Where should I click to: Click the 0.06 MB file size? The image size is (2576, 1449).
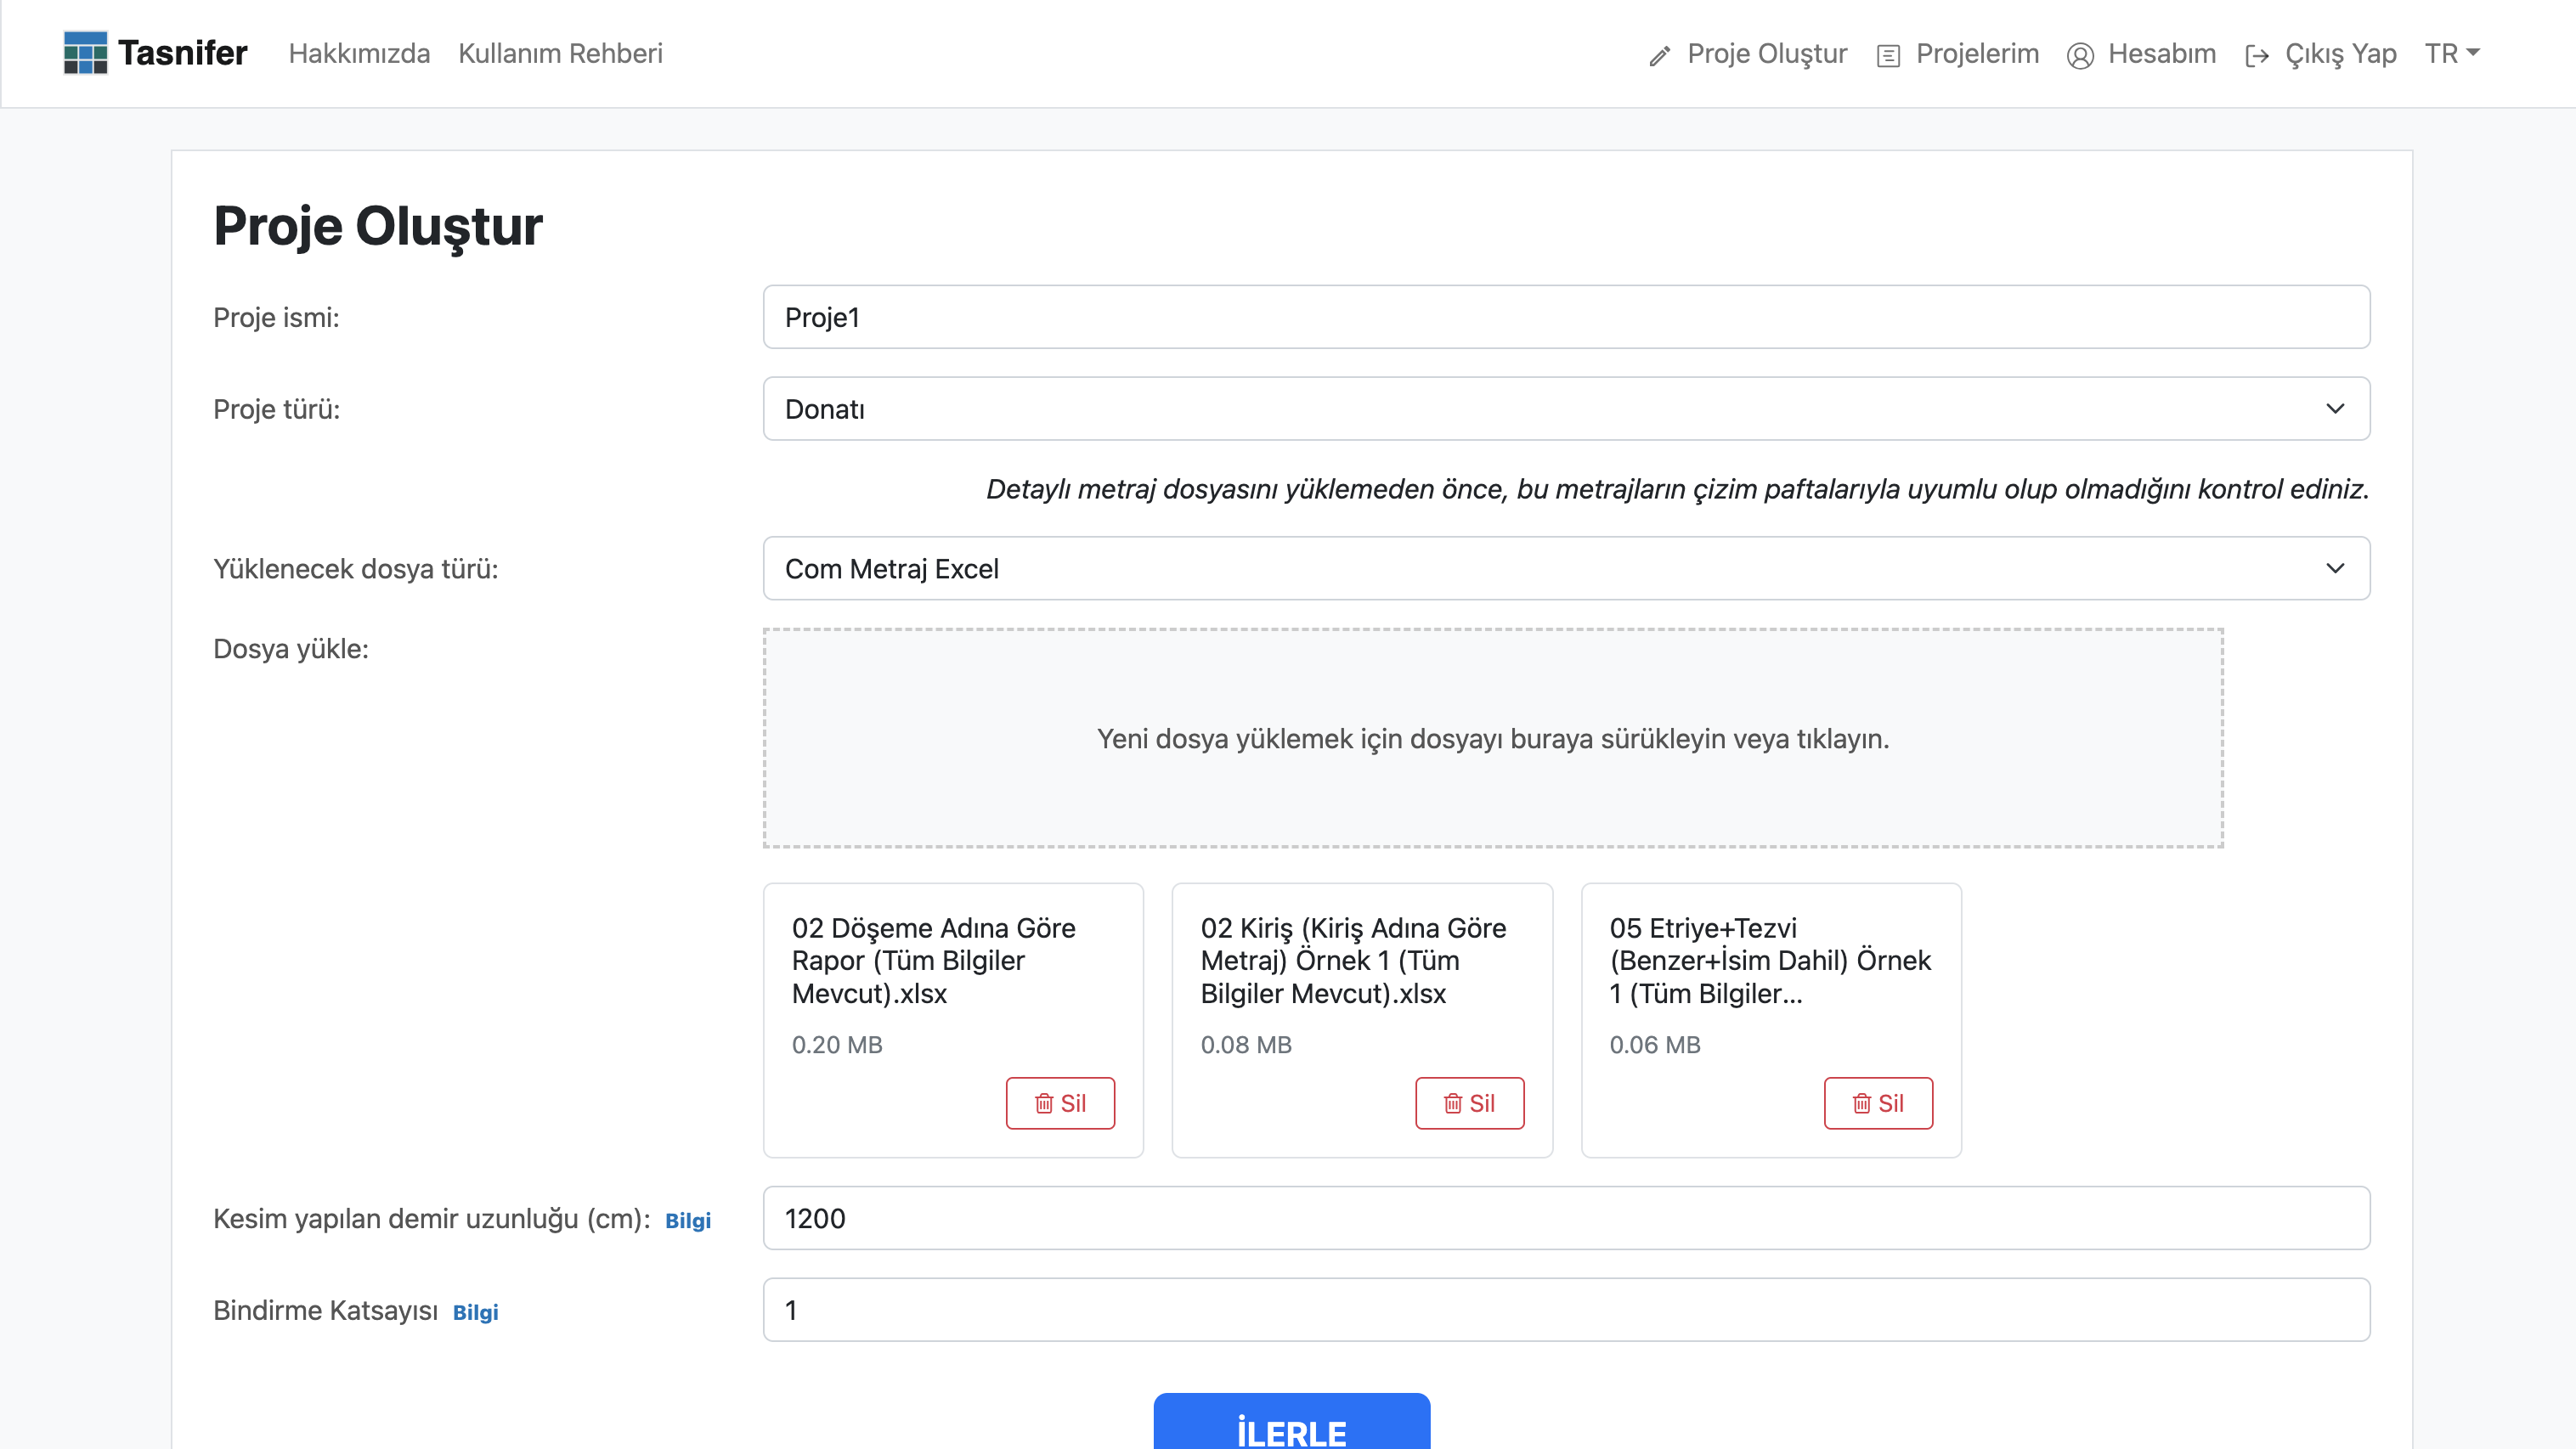pyautogui.click(x=1655, y=1045)
